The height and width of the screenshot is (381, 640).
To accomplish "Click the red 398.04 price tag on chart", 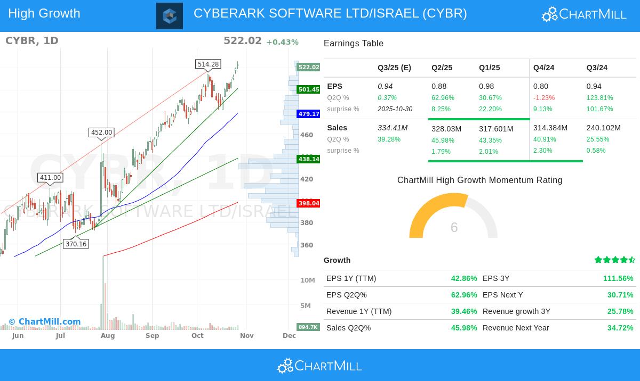I will coord(308,203).
